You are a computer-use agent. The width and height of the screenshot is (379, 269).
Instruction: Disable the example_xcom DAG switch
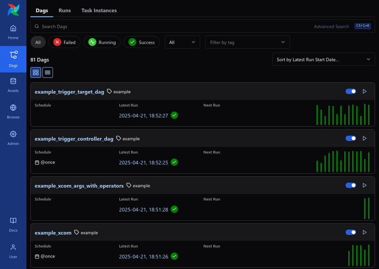(x=351, y=233)
